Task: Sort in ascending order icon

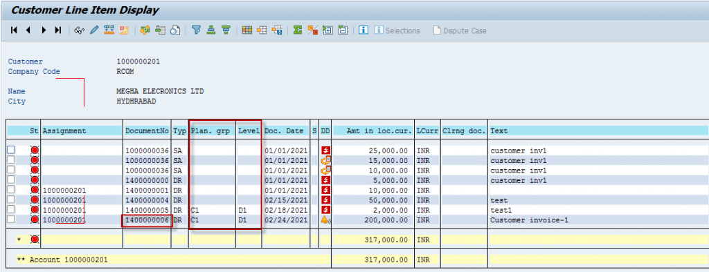Action: [x=210, y=30]
